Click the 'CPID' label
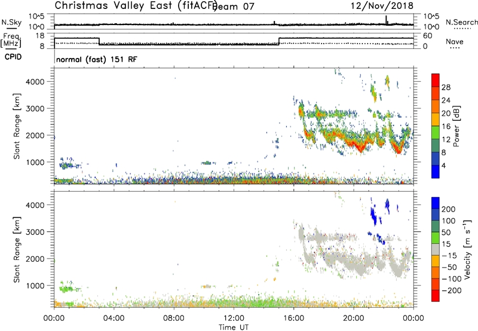This screenshot has height=331, width=478. pyautogui.click(x=13, y=57)
